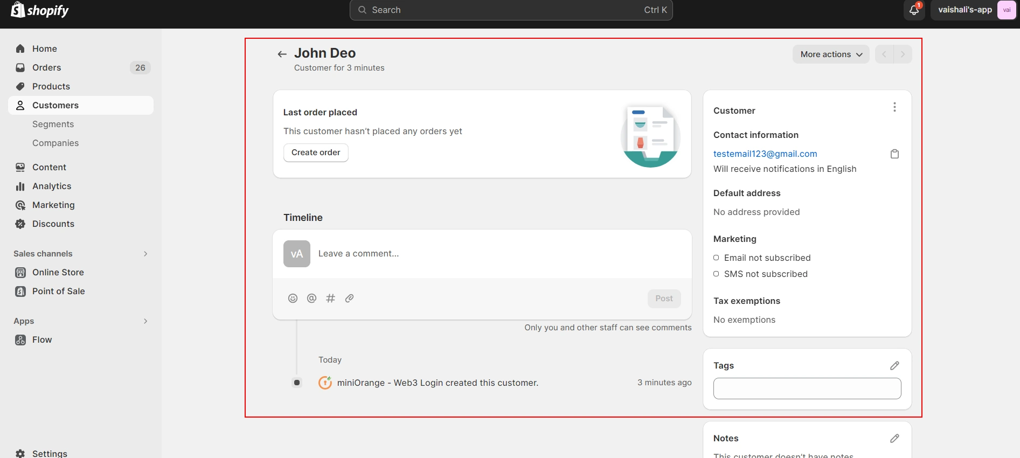Click the 'Customer for 3 minutes' subtitle
The image size is (1020, 458).
point(339,68)
